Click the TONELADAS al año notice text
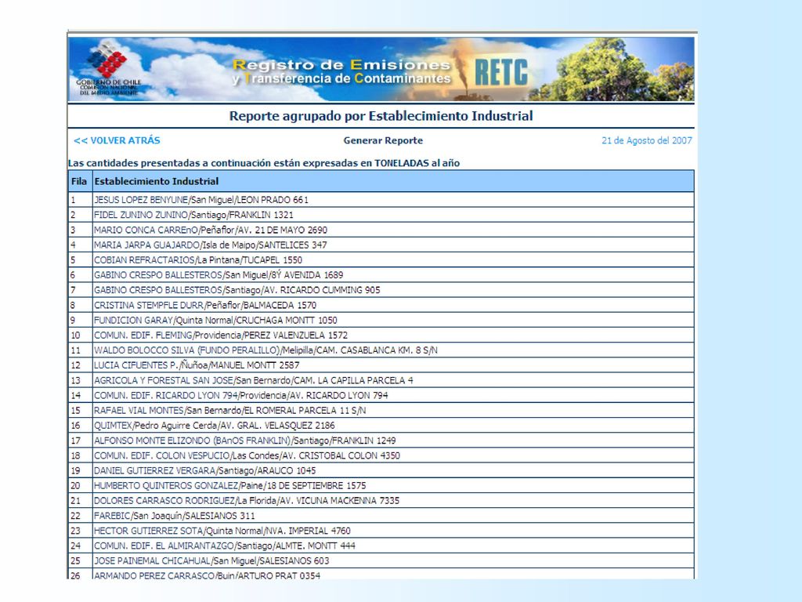The height and width of the screenshot is (602, 802). [264, 163]
